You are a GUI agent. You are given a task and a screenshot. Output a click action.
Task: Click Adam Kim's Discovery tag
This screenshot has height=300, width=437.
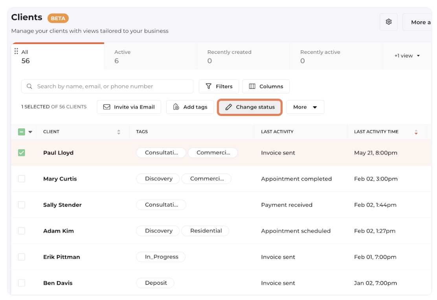coord(158,230)
